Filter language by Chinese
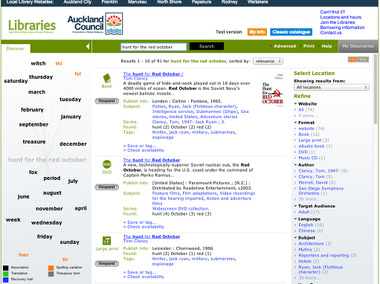The width and height of the screenshot is (380, 284). tap(307, 230)
